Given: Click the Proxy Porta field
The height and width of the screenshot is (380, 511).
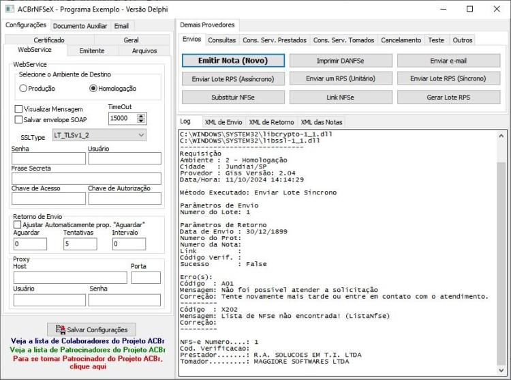Looking at the screenshot, I should [146, 278].
